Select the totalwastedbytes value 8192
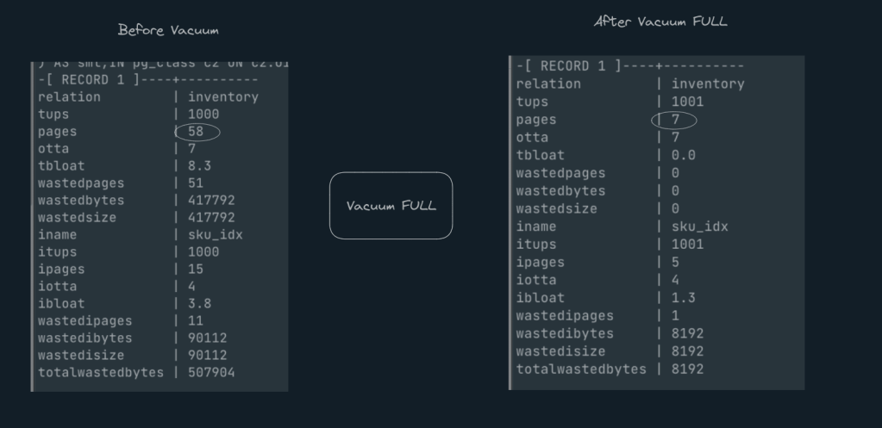This screenshot has width=882, height=428. [x=687, y=369]
